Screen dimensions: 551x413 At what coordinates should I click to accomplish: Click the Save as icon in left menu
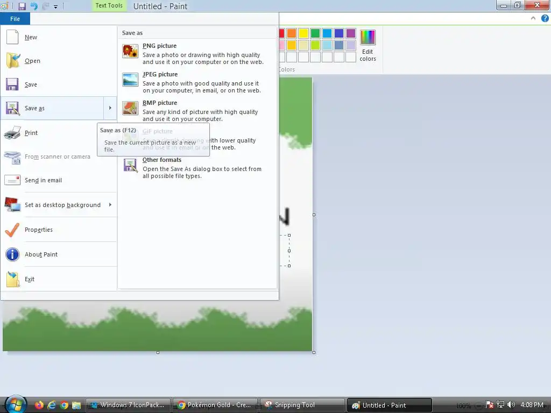tap(12, 108)
